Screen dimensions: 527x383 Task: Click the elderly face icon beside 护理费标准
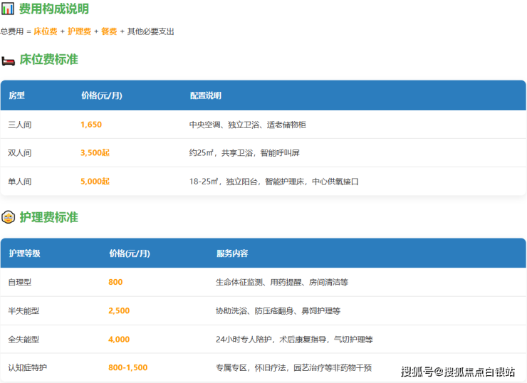8,217
